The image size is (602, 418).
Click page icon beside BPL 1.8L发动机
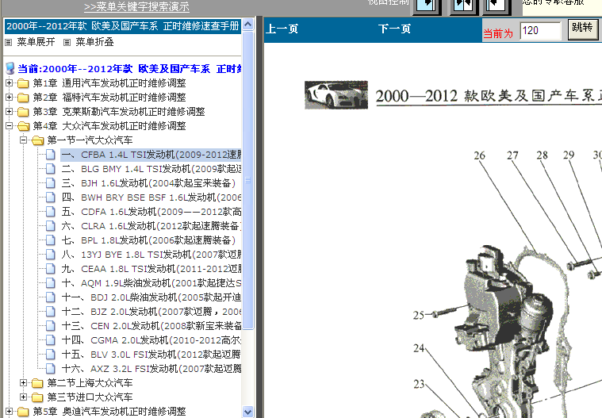(x=50, y=240)
